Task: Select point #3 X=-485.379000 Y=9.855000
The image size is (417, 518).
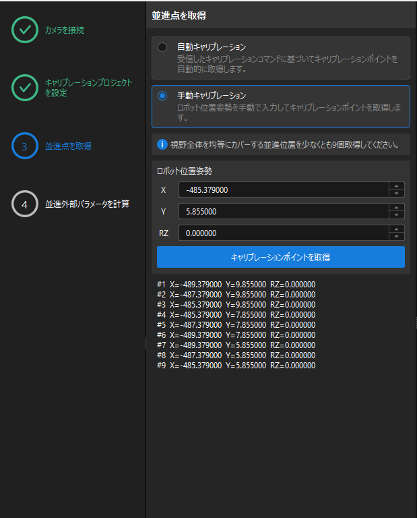Action: 236,305
